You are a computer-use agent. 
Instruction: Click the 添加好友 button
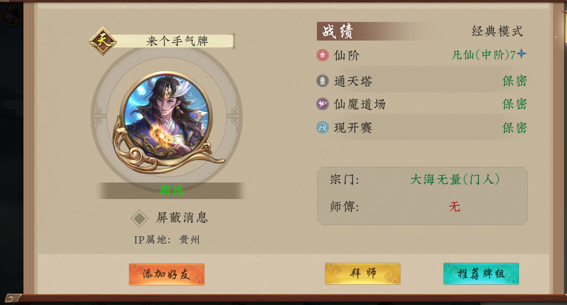click(167, 274)
